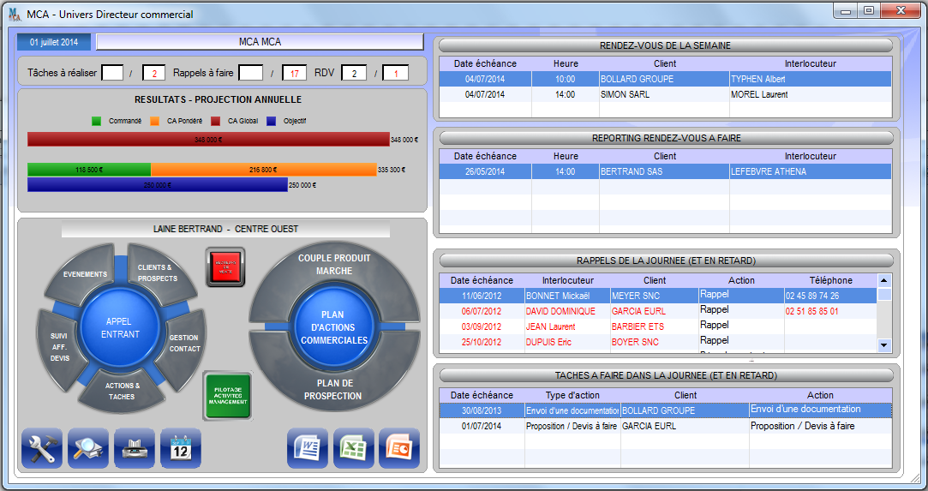The width and height of the screenshot is (928, 491).
Task: Select the BERTRAND SAS reporting row
Action: (666, 171)
